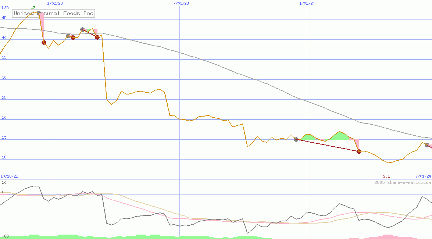432x239 pixels.
Task: Click the gray marker just before 1/01/24
Action: (x=296, y=139)
